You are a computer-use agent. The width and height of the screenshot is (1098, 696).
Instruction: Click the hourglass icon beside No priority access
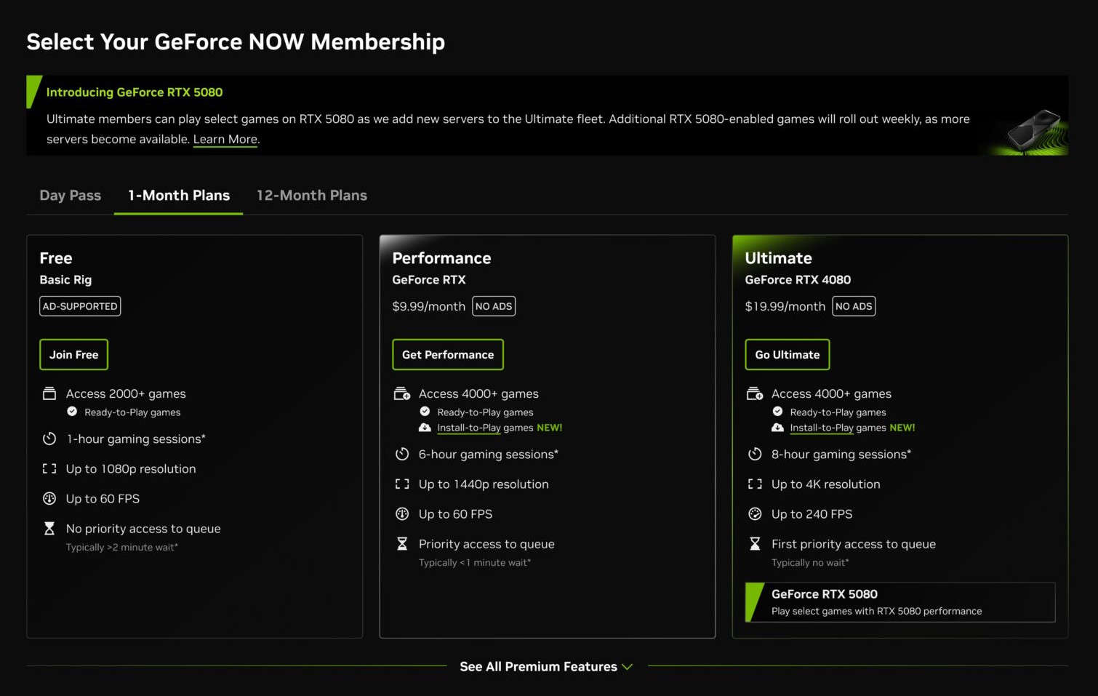[x=49, y=528]
